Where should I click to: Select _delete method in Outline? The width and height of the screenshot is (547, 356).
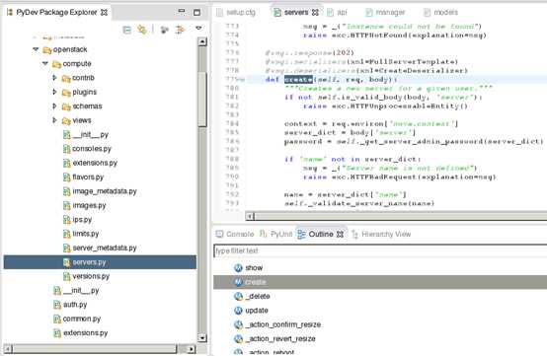[x=252, y=297]
